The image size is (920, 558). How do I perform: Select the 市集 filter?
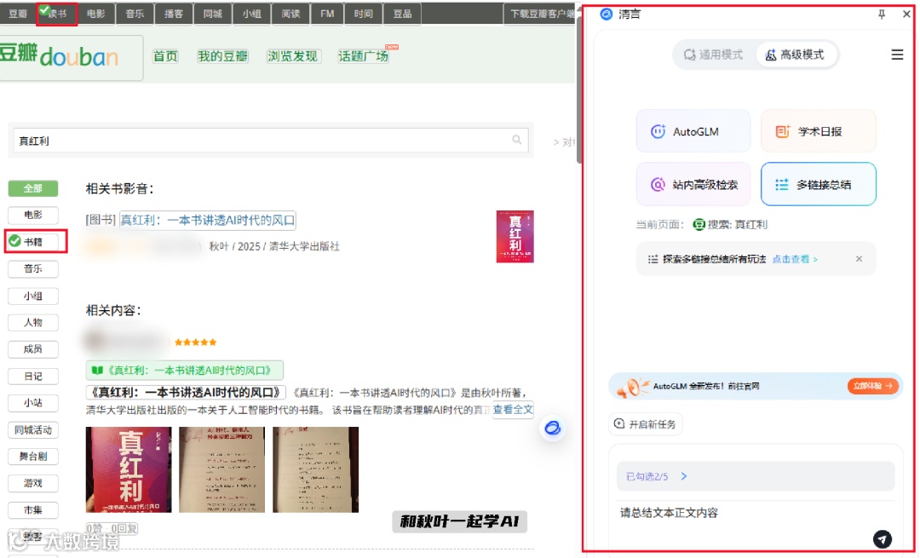33,510
